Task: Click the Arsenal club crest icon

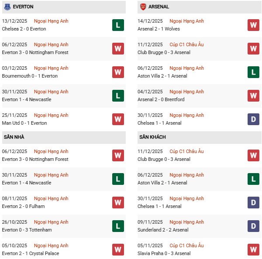Action: pyautogui.click(x=143, y=7)
